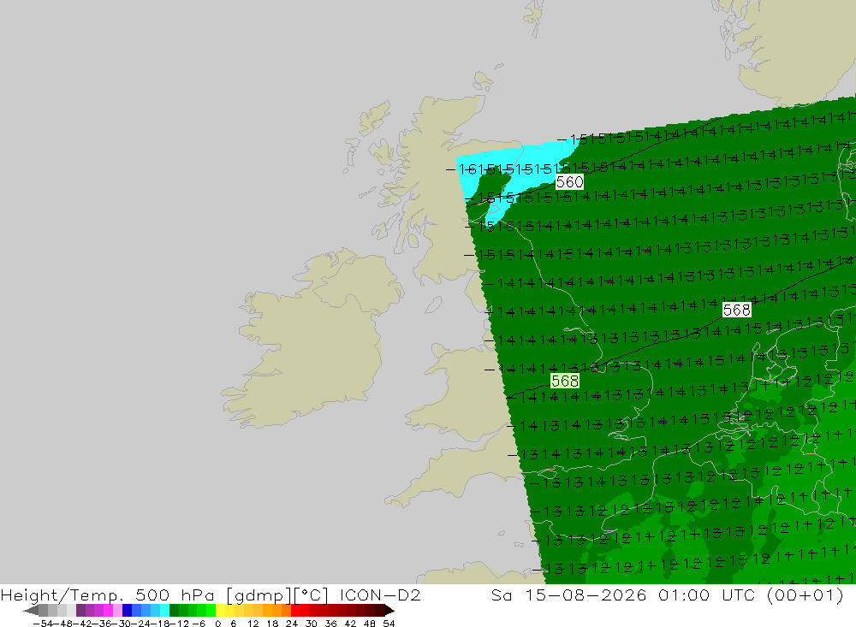Click the 36 legend value
856x627 pixels.
pyautogui.click(x=330, y=624)
